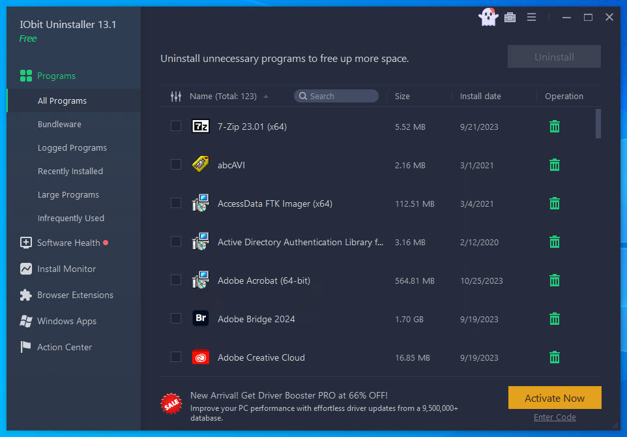Switch to Browser Extensions section

(x=75, y=295)
